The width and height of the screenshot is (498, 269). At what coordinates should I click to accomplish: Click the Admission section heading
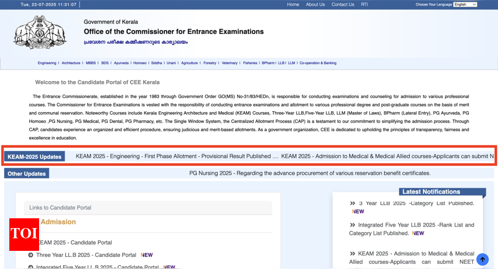click(58, 222)
